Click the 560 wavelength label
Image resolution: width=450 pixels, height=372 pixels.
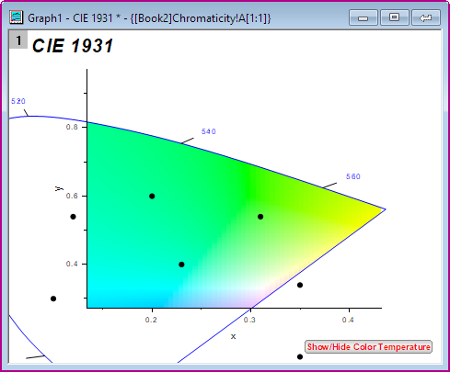(353, 176)
